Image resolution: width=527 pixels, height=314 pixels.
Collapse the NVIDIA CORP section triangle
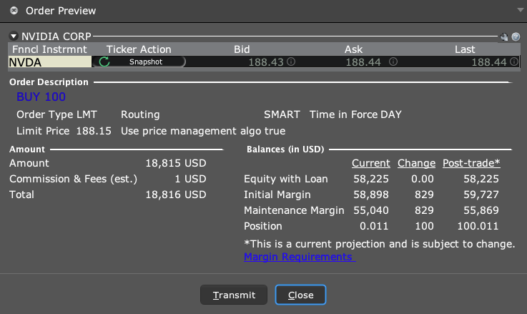coord(14,36)
